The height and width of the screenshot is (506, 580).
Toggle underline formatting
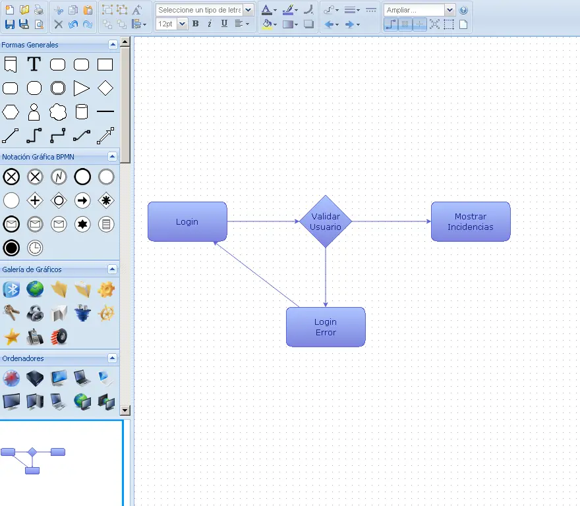click(223, 24)
